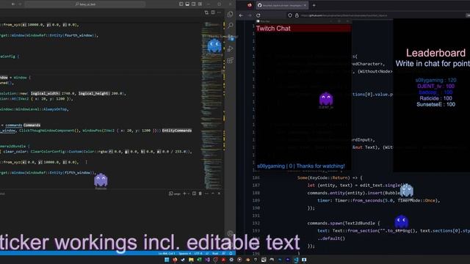
Task: Open the Search view in VS Code
Action: tap(230, 26)
